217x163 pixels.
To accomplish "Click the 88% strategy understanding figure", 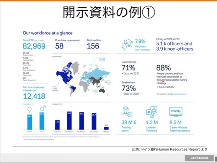I will pyautogui.click(x=163, y=68).
